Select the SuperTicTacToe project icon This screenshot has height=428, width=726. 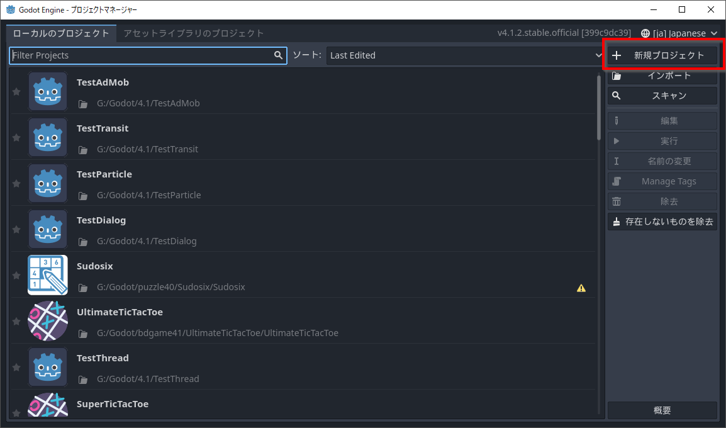[48, 404]
